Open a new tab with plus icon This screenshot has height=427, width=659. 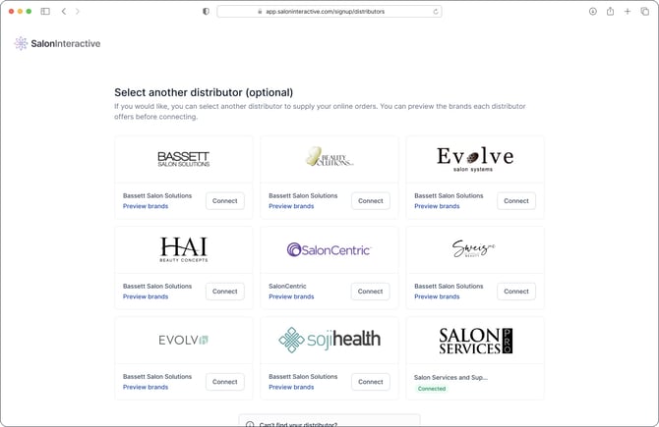point(628,12)
